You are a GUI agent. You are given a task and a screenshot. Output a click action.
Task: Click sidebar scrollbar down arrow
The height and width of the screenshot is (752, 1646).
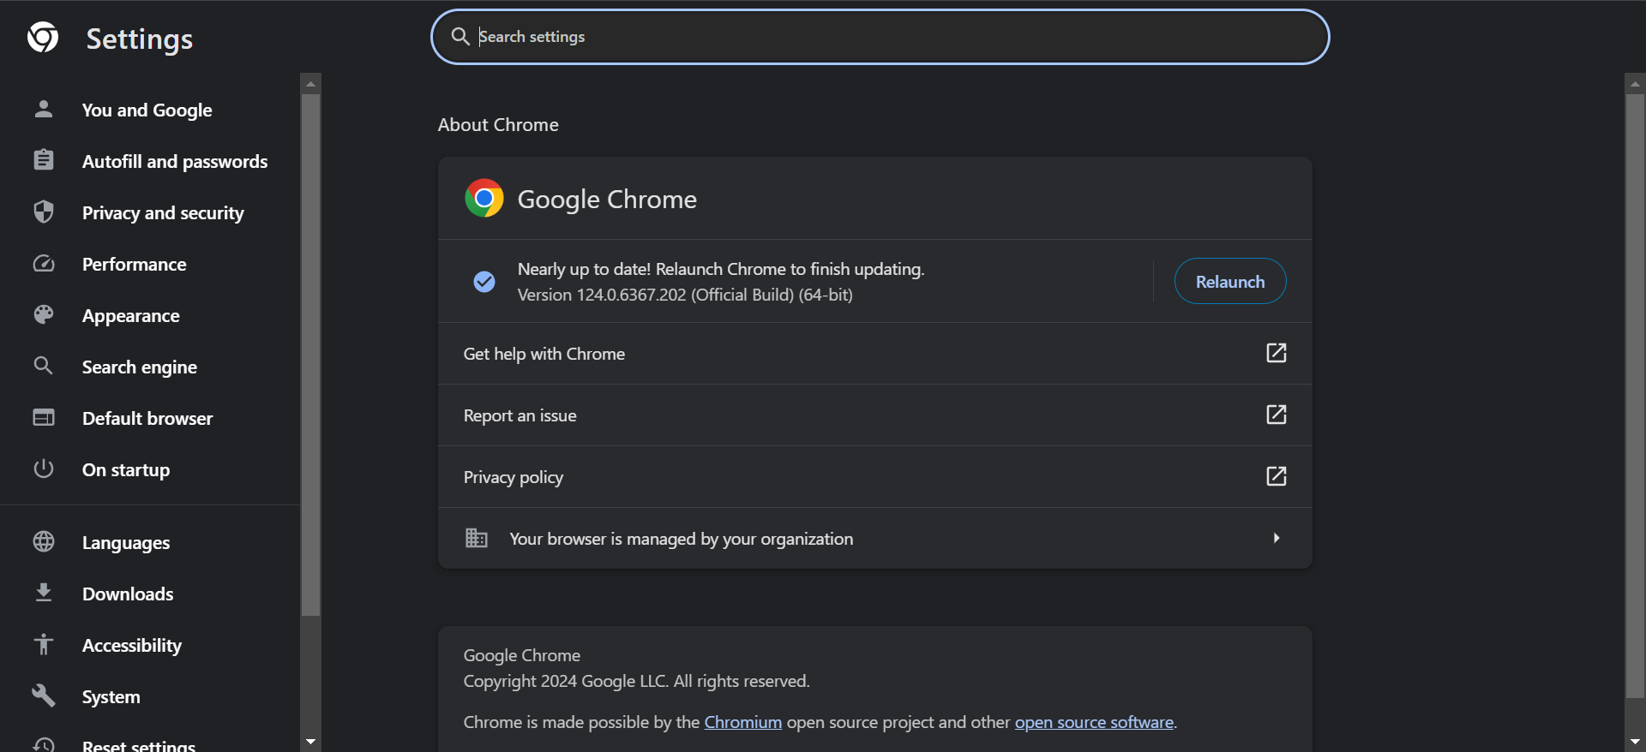[310, 742]
